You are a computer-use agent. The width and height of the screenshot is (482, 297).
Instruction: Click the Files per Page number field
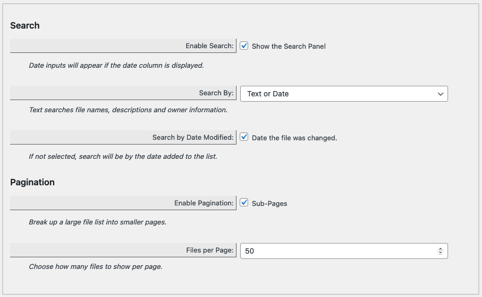(344, 251)
